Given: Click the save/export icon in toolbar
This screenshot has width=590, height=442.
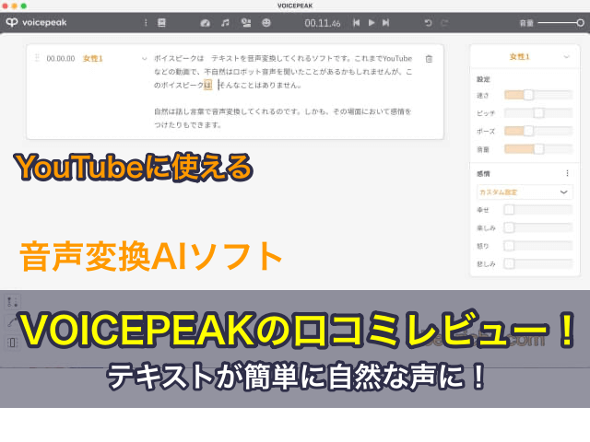Looking at the screenshot, I should click(161, 23).
